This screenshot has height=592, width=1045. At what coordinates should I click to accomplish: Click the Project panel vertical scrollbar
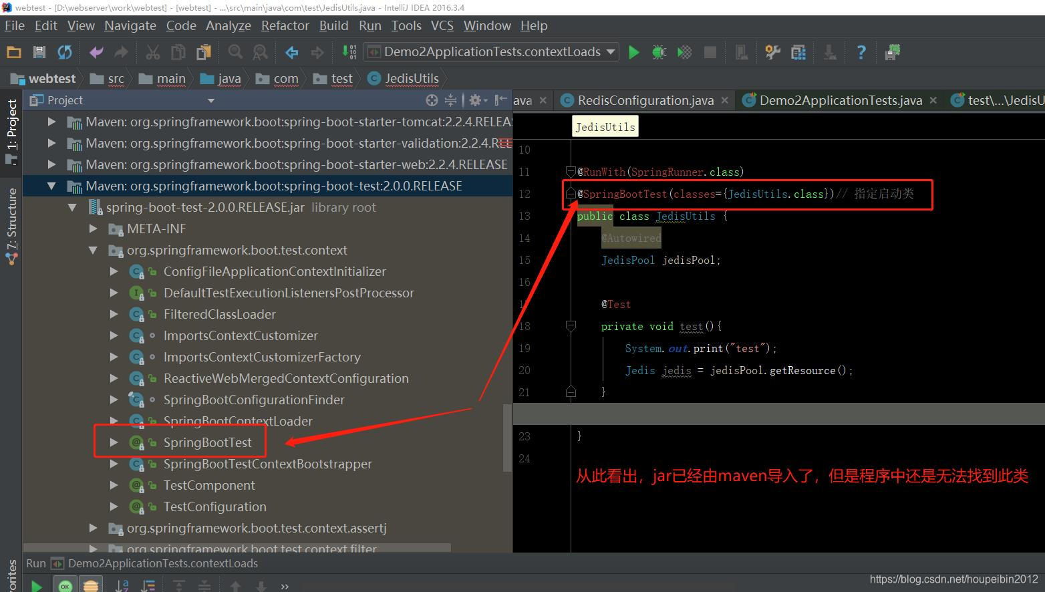[x=507, y=438]
